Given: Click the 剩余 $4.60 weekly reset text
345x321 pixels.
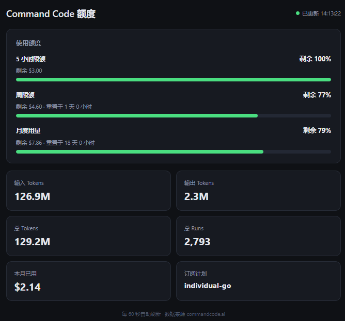Looking at the screenshot, I should point(54,107).
